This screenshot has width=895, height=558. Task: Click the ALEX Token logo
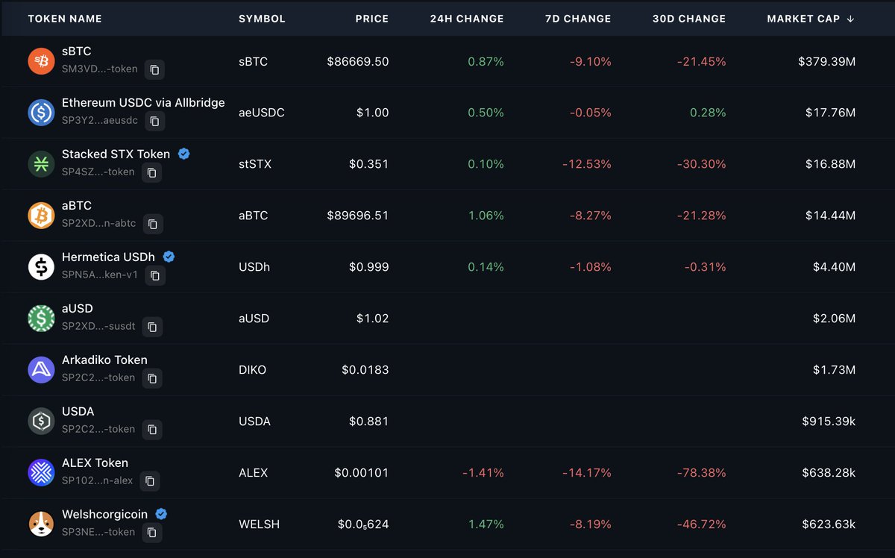tap(41, 473)
